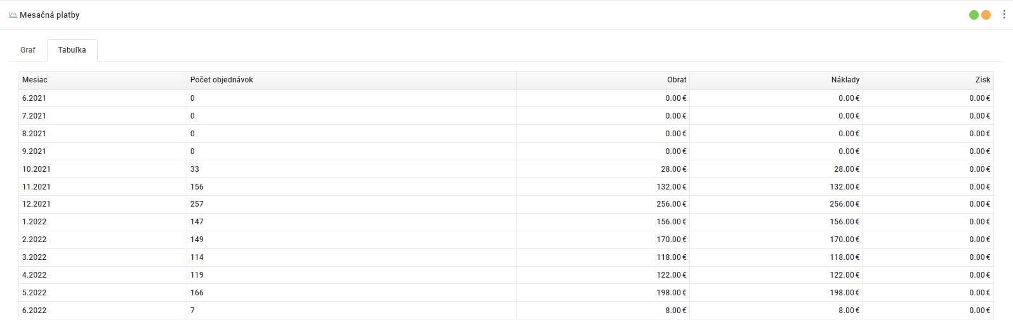Screen dimensions: 1013x334
Task: Select the 6.2022 row
Action: (x=34, y=311)
